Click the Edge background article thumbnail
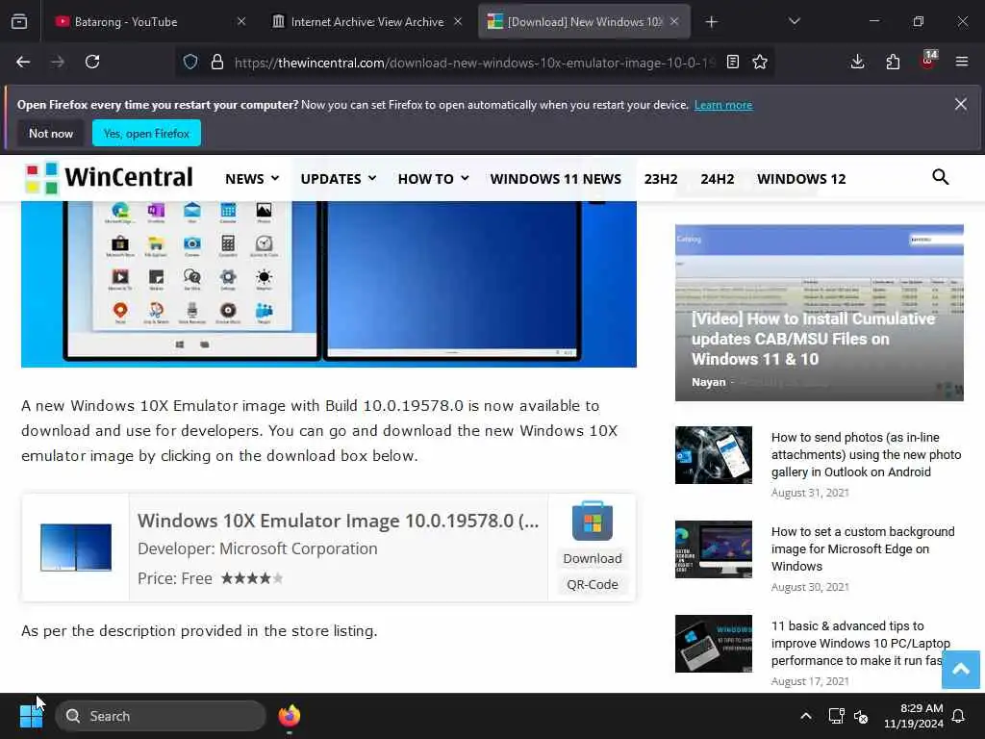Viewport: 985px width, 739px height. 714,549
